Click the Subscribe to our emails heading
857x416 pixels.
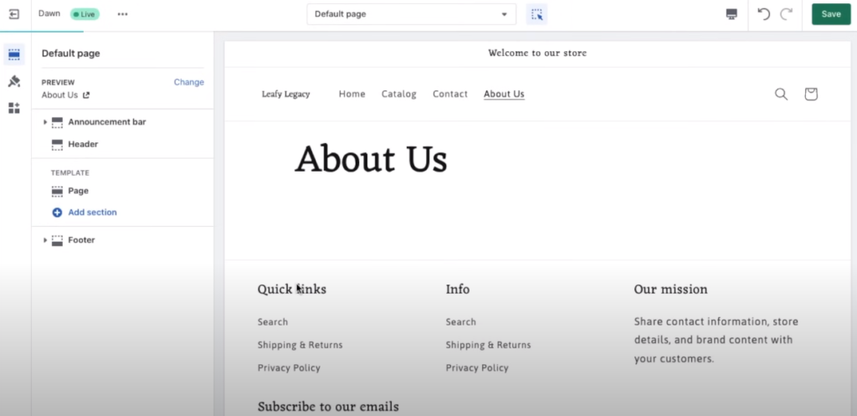click(x=328, y=407)
